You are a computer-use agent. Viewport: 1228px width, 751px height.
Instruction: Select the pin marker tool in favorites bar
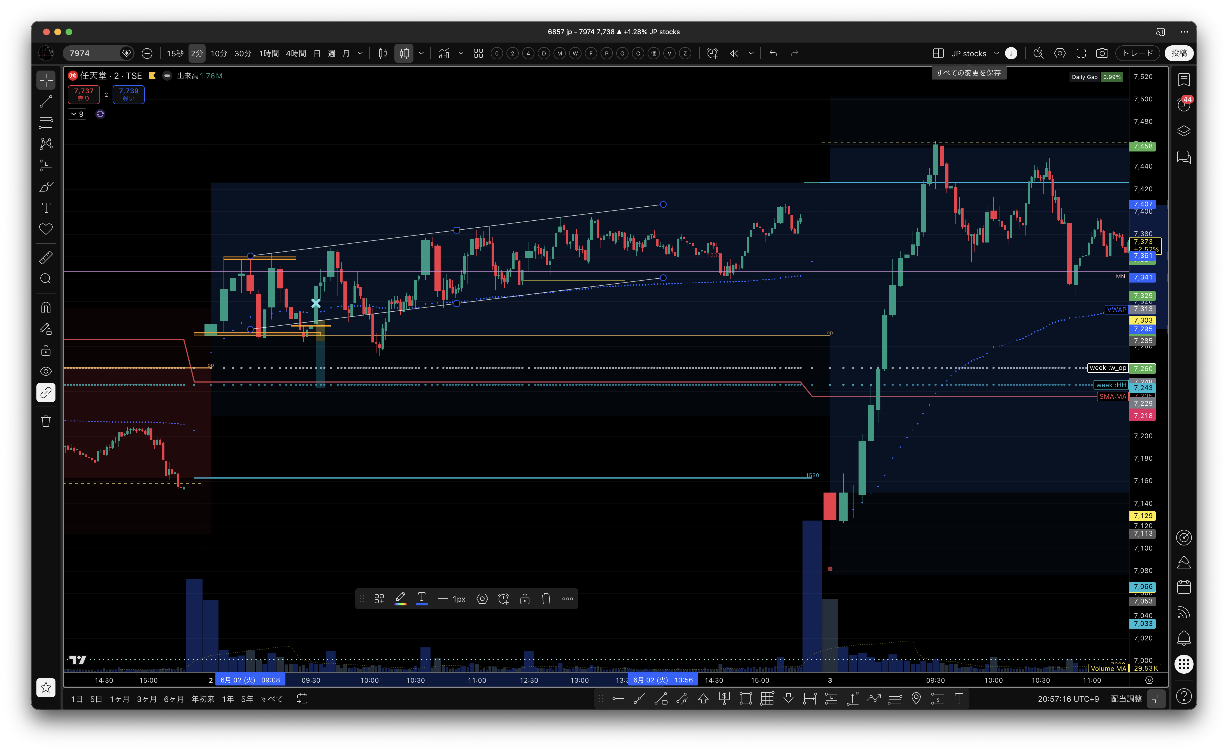(x=916, y=699)
